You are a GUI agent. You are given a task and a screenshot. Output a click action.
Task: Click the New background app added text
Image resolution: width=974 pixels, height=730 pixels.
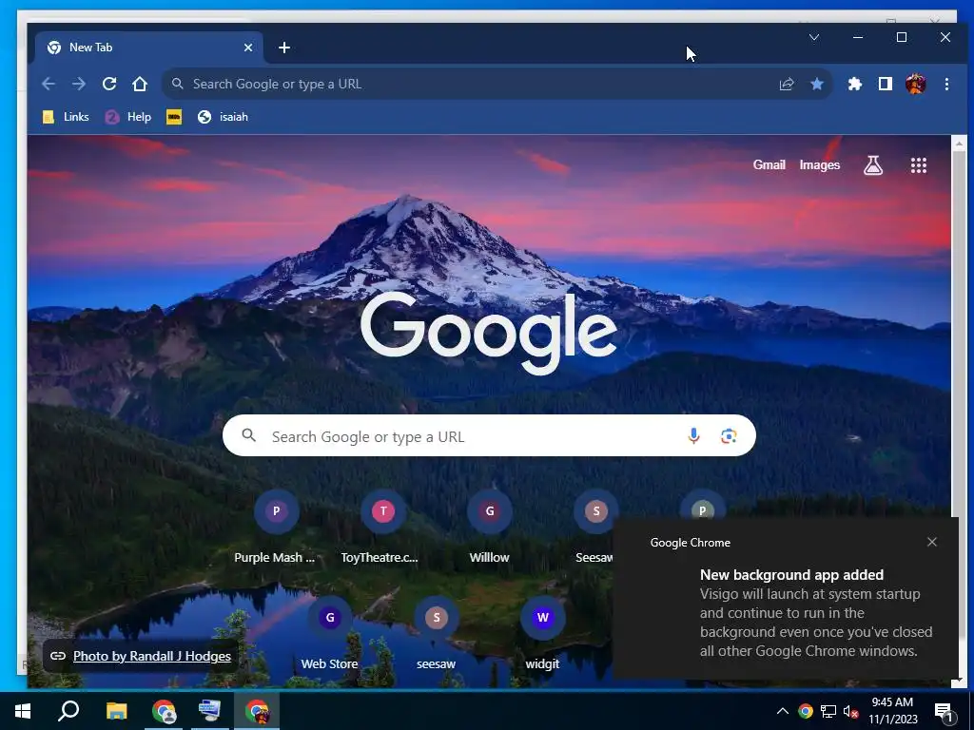coord(791,575)
